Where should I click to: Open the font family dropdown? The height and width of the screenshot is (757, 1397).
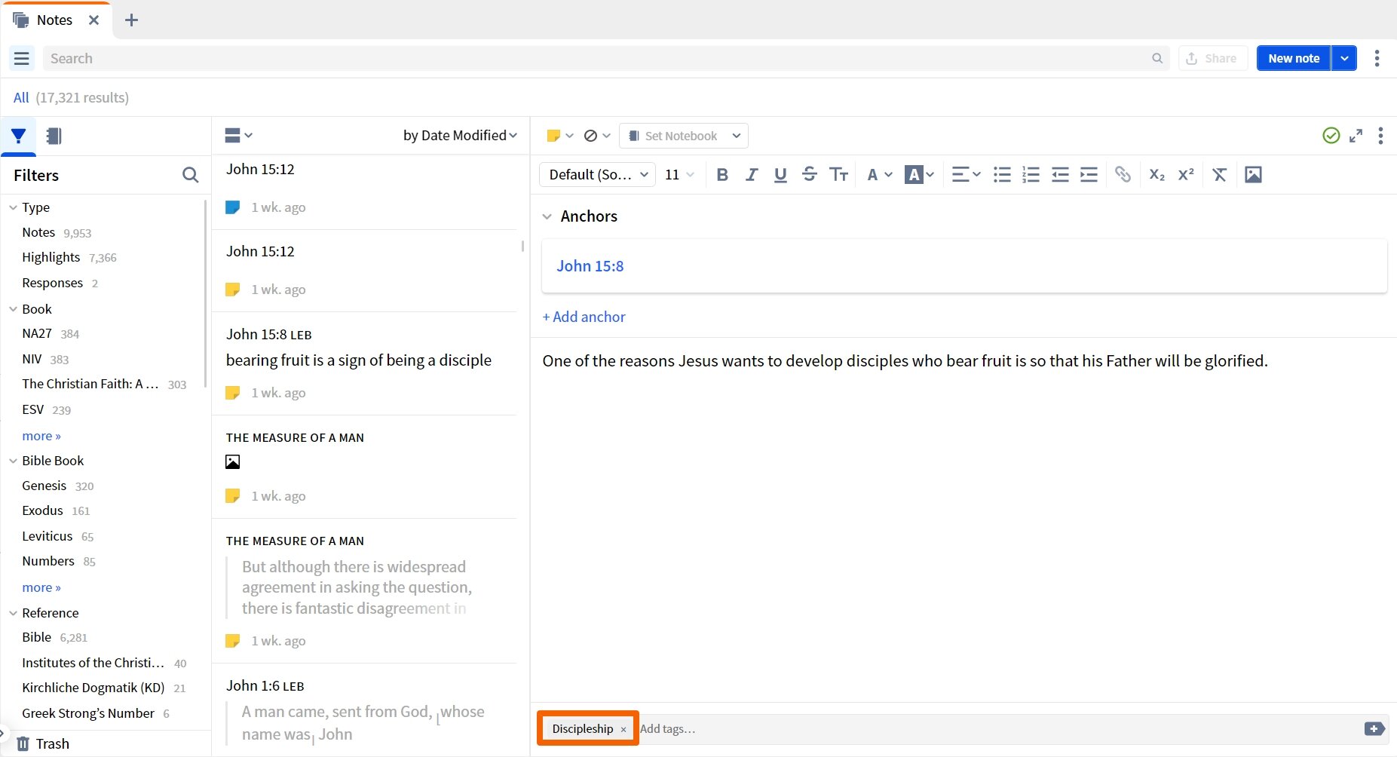[x=597, y=174]
